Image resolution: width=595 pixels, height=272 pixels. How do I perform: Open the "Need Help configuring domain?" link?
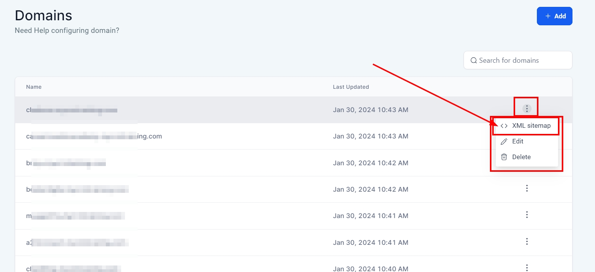pyautogui.click(x=67, y=30)
